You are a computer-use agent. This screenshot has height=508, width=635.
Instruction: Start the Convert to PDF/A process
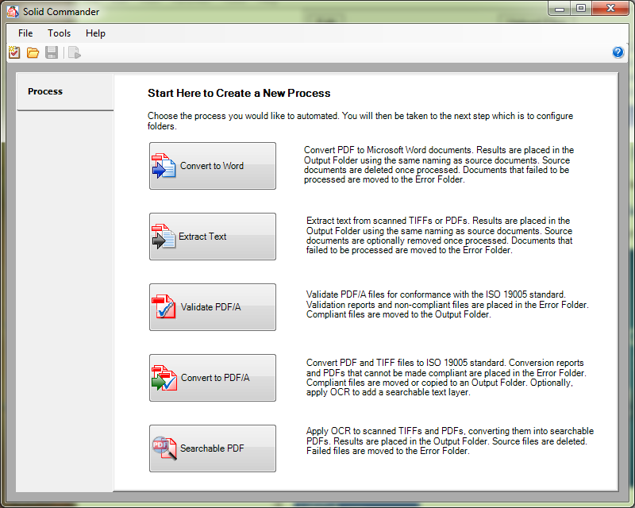tap(212, 378)
